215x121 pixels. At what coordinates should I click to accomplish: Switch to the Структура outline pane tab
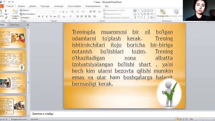[x=14, y=25]
